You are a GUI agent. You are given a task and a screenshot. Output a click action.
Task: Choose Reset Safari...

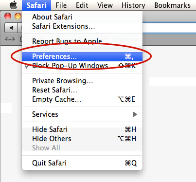click(82, 90)
